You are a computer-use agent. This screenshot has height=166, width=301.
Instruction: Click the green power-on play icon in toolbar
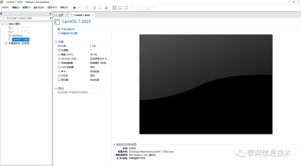coord(75,8)
